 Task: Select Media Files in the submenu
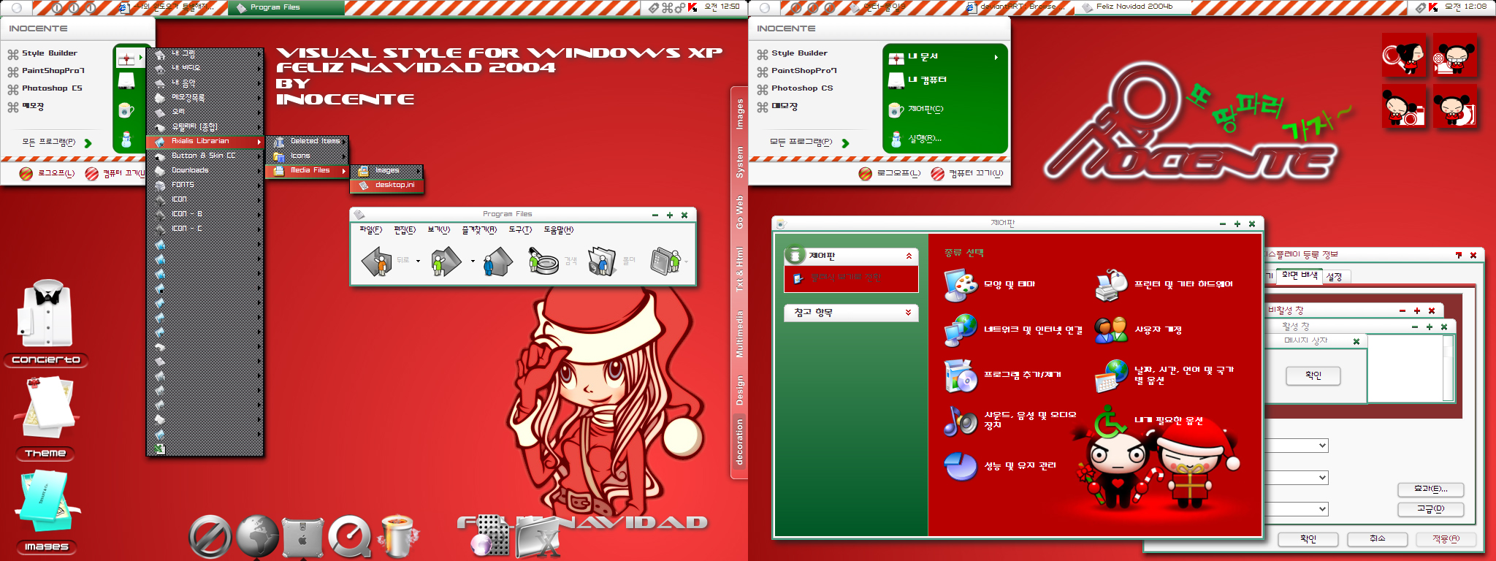click(307, 170)
